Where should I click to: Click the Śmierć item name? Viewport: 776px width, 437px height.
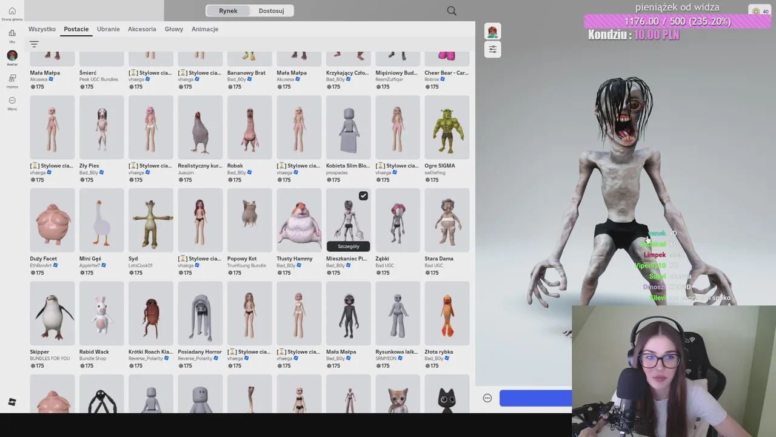[88, 73]
